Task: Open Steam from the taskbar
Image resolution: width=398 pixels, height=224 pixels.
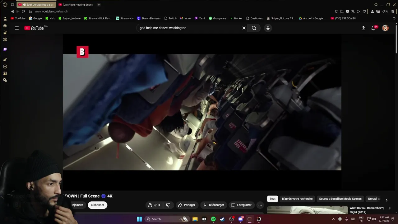Action: pyautogui.click(x=222, y=219)
